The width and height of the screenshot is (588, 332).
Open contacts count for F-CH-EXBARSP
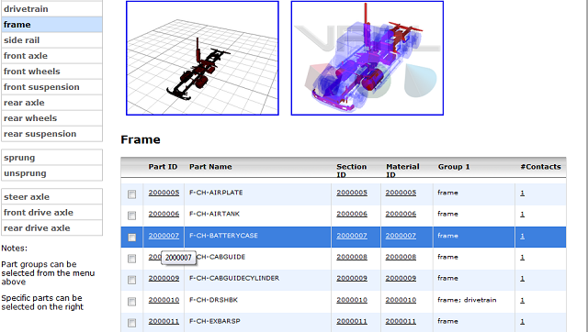(x=523, y=322)
